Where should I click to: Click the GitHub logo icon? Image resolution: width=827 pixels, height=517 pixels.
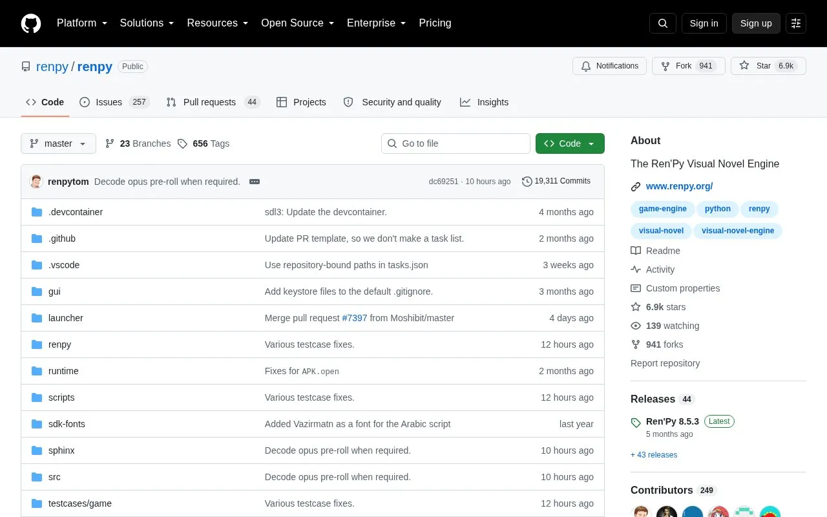tap(31, 23)
